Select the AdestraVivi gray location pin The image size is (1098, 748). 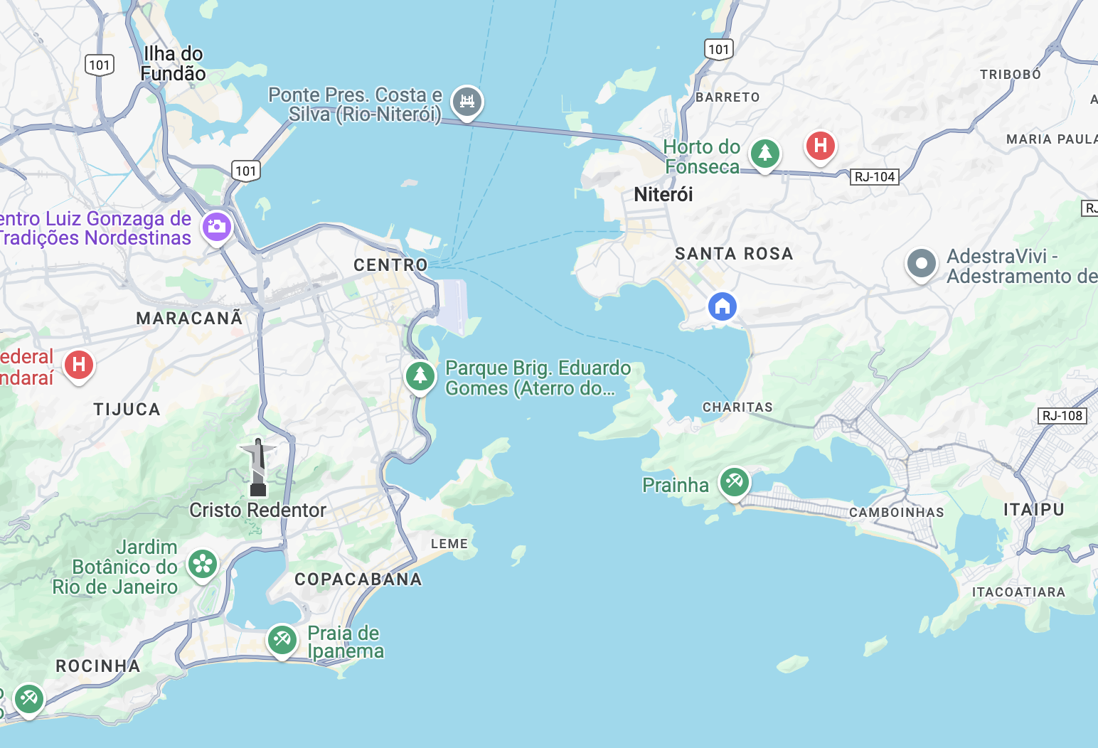(921, 265)
